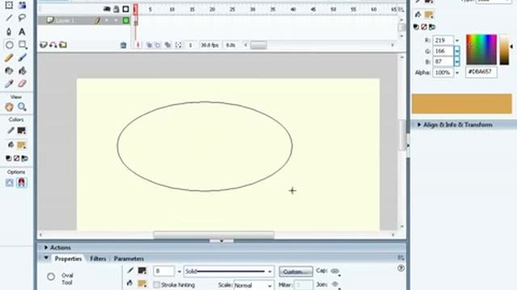This screenshot has width=517, height=290.
Task: Click the Custom stroke button
Action: [296, 271]
